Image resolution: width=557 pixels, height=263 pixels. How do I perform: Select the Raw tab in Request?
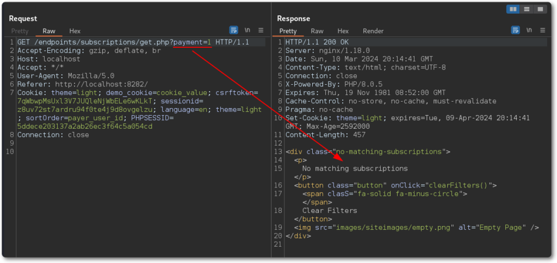pos(49,31)
